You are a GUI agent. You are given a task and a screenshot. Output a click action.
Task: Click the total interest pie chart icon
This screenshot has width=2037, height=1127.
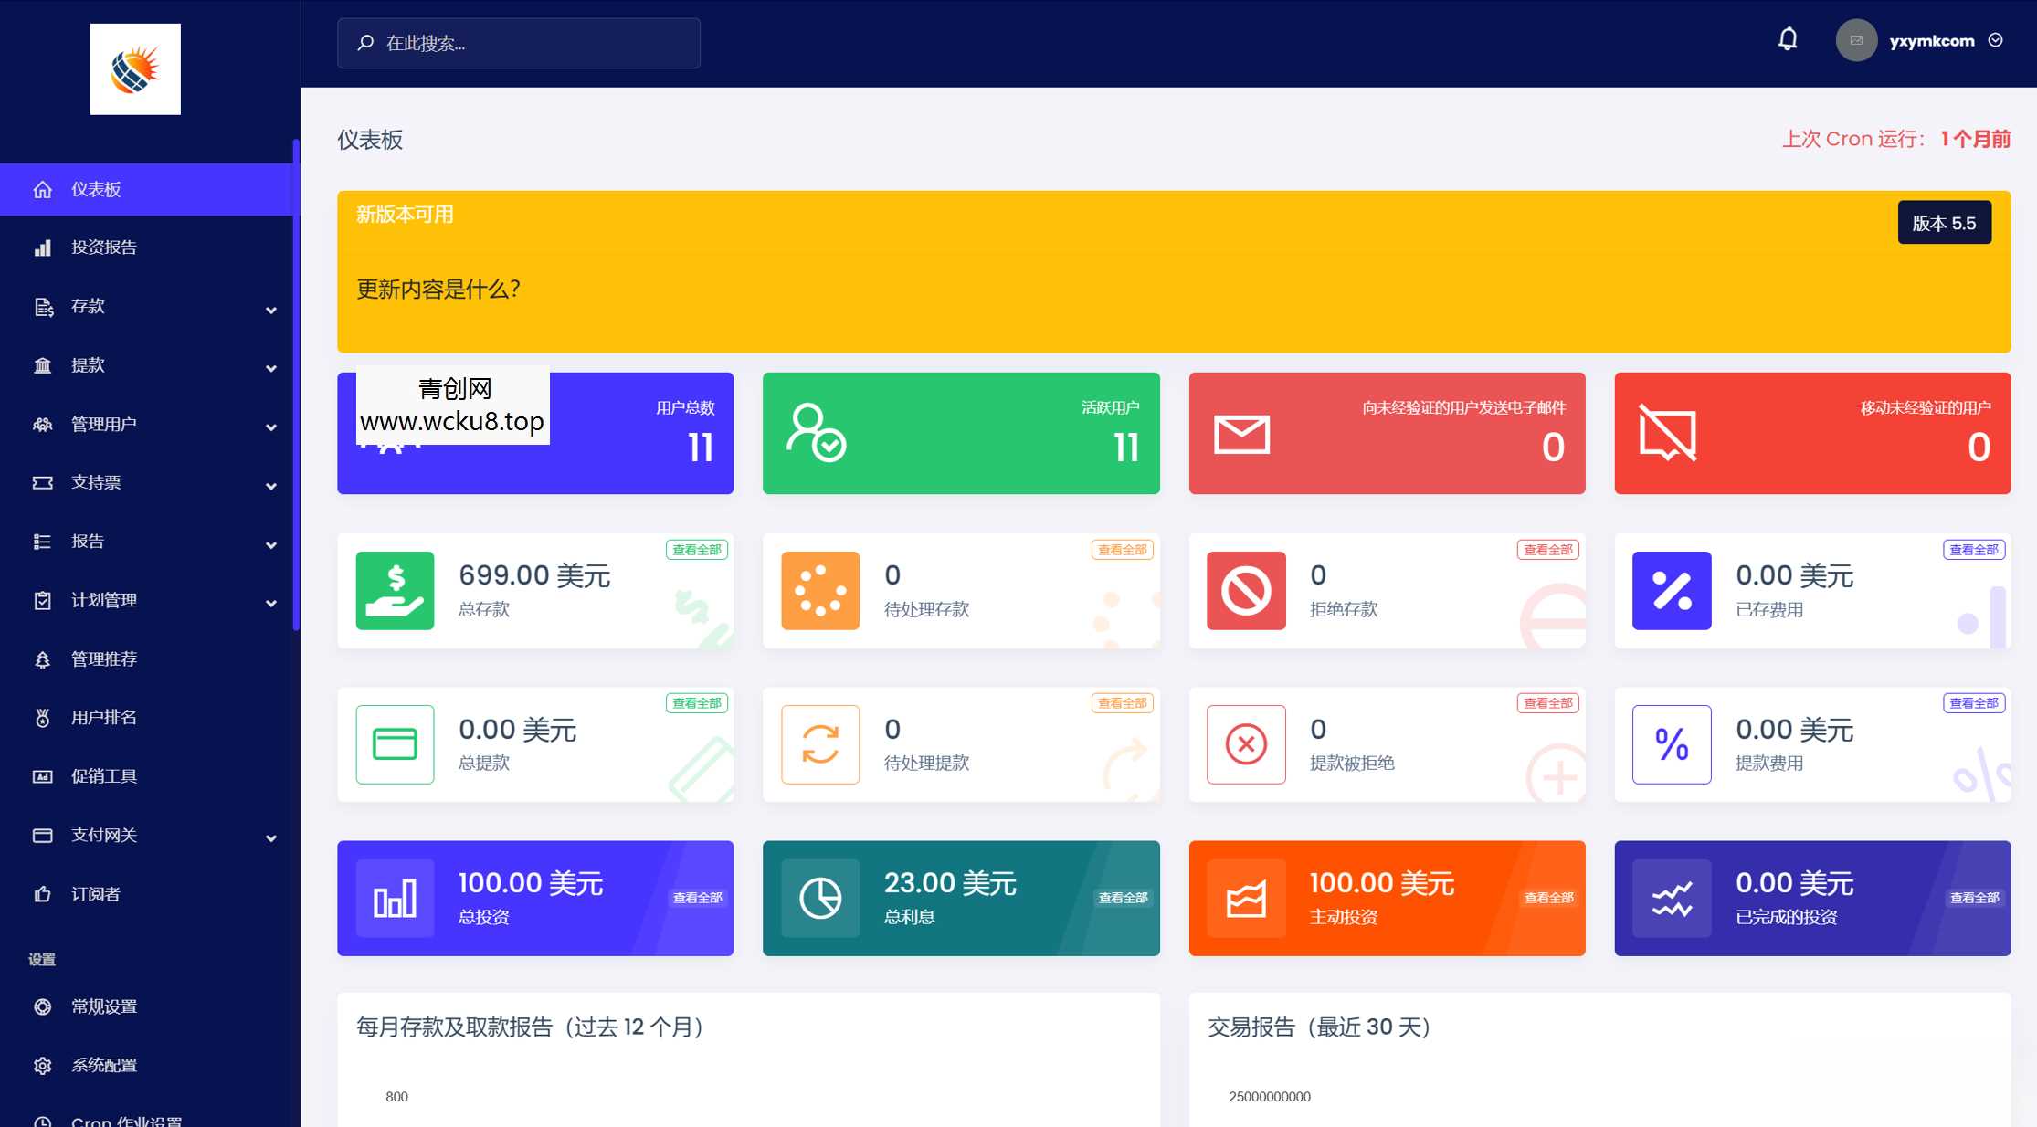tap(819, 898)
